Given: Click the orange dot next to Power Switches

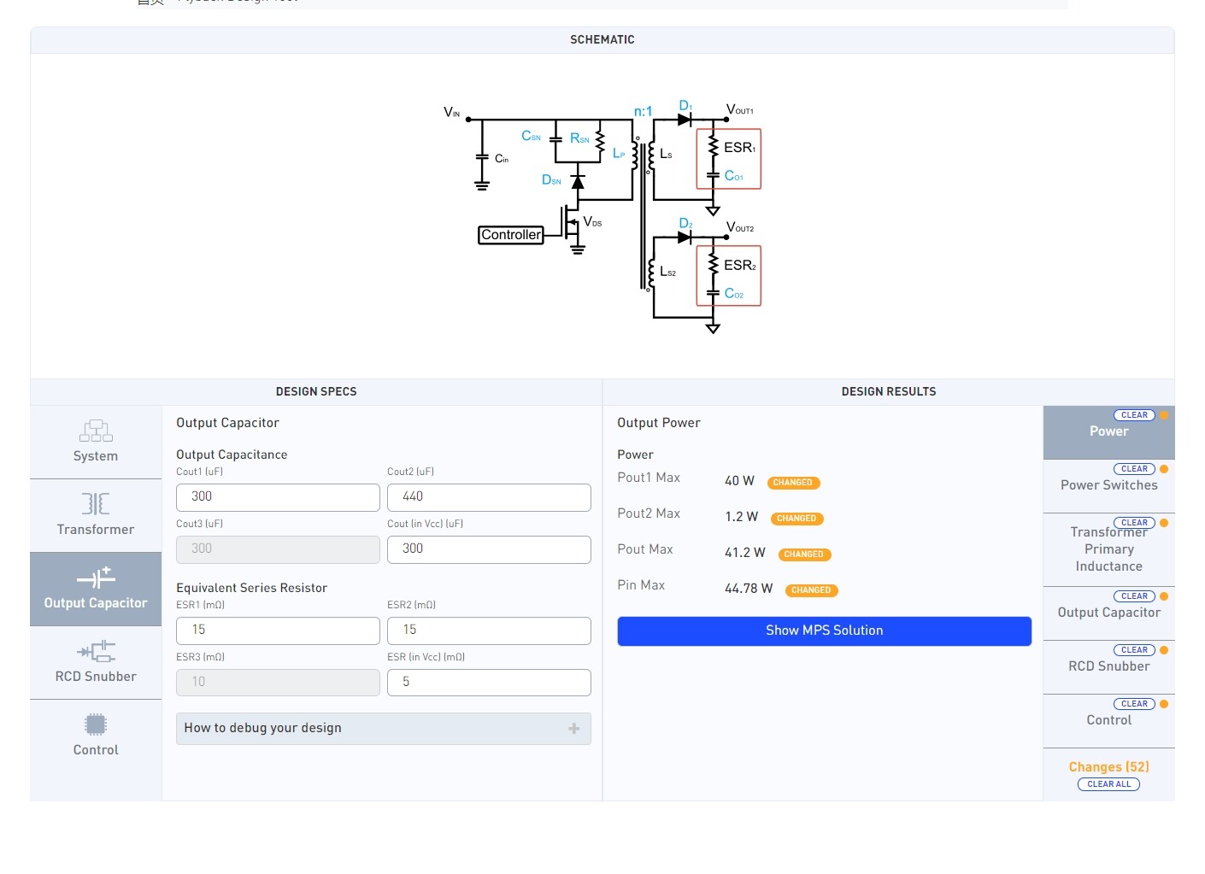Looking at the screenshot, I should pos(1162,468).
